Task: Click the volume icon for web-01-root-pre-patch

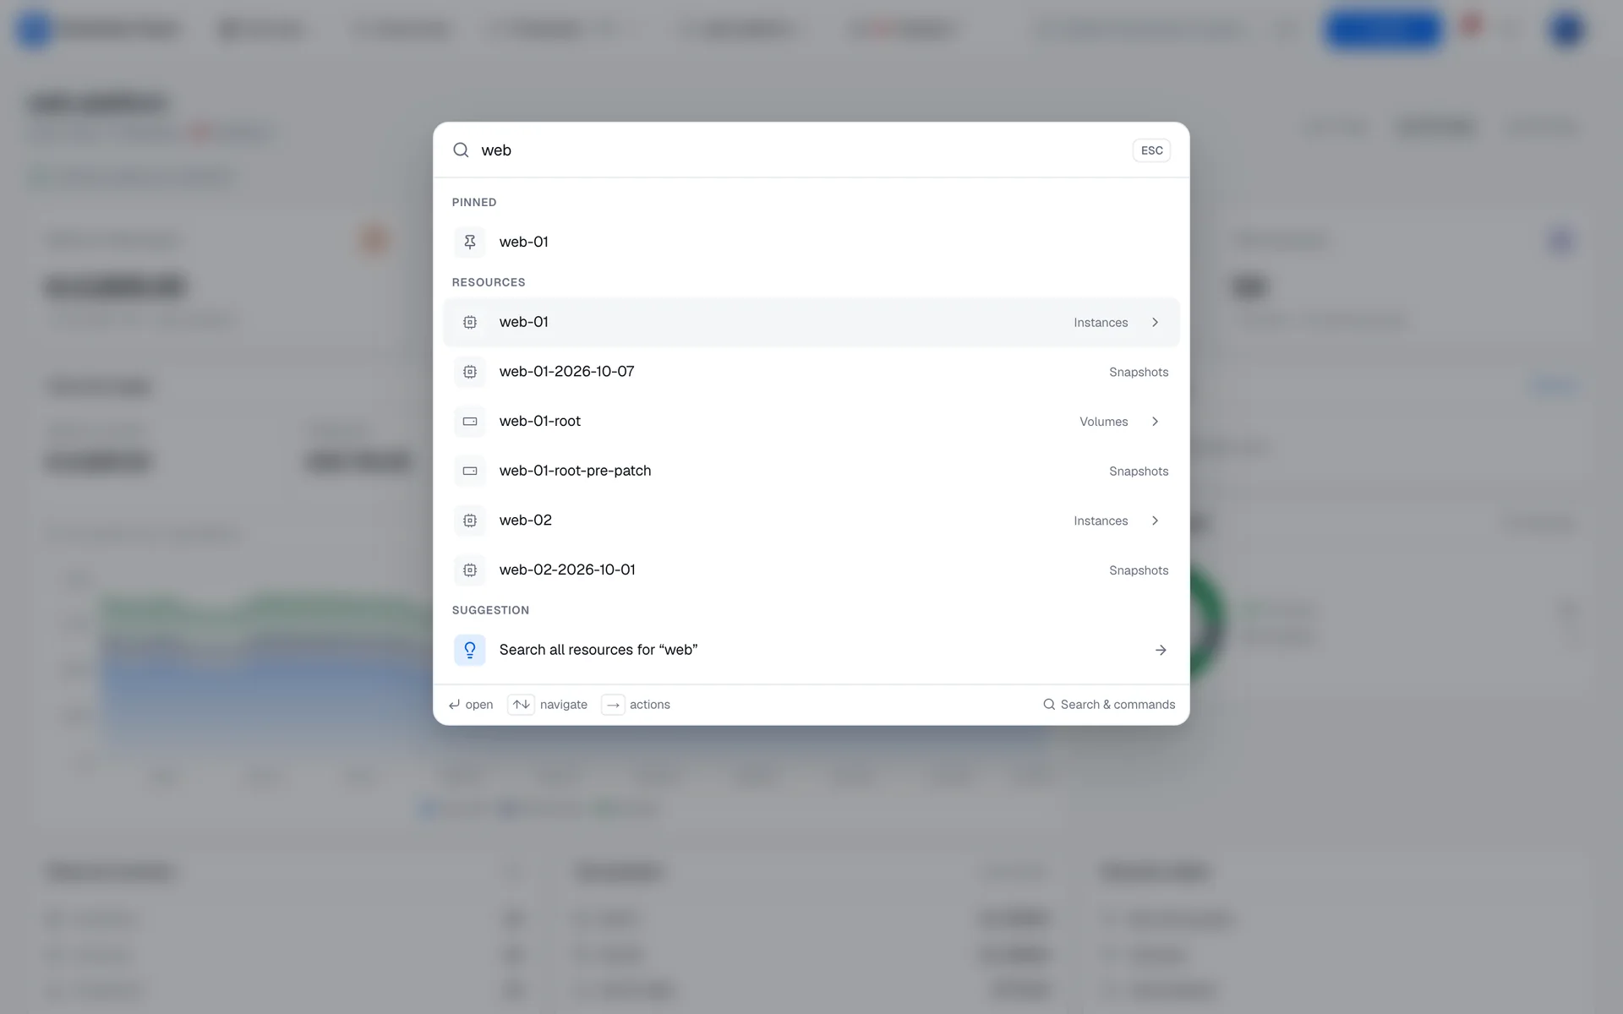Action: 470,472
